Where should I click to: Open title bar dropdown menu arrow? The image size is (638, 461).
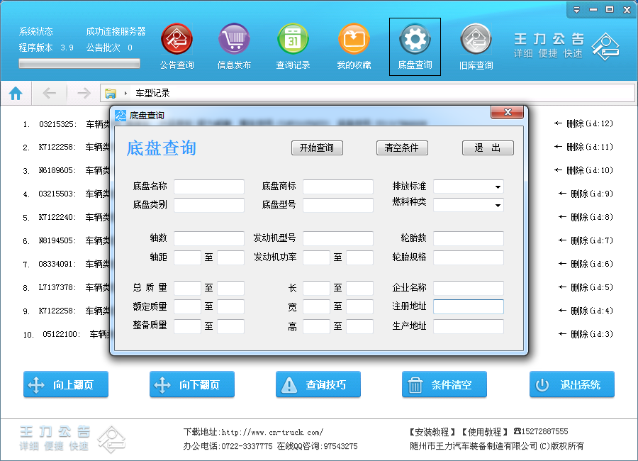(x=576, y=10)
